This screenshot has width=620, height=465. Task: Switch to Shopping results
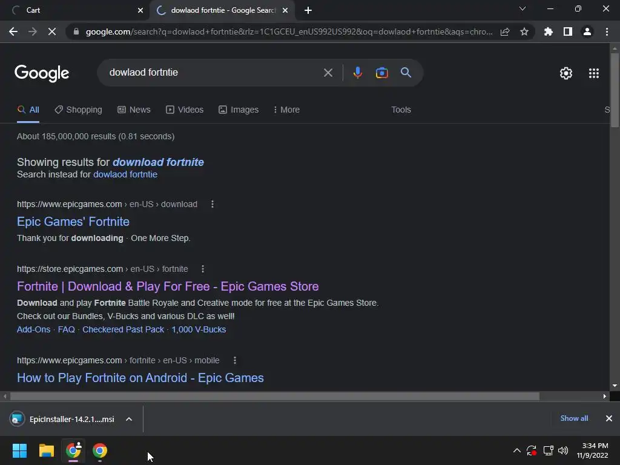[x=78, y=110]
